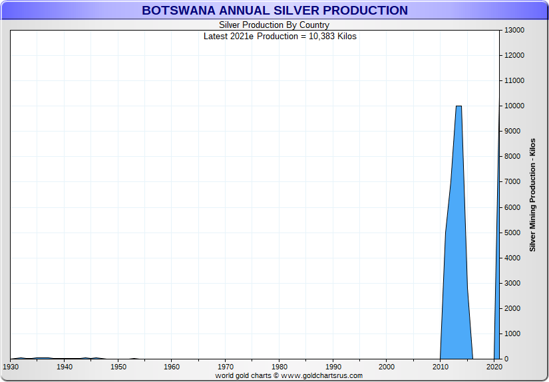Select the 1930 label on the year axis
This screenshot has width=549, height=382.
point(11,367)
